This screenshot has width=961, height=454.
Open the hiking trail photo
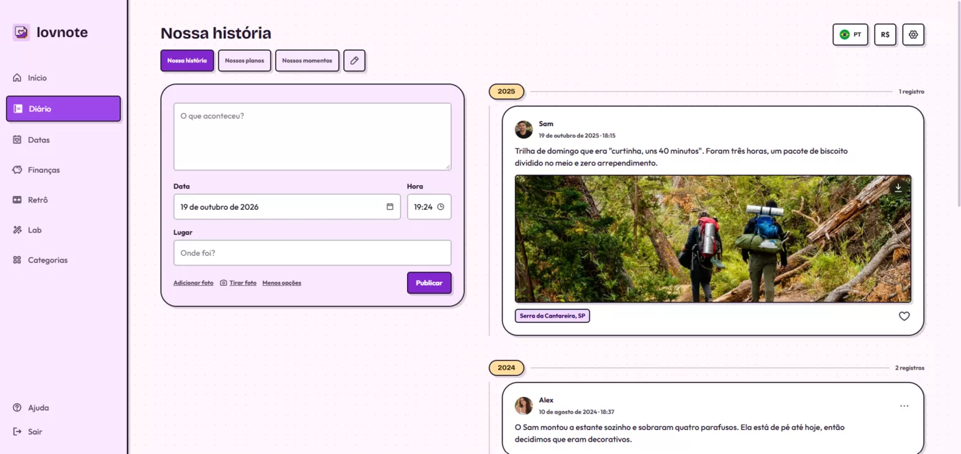coord(713,239)
